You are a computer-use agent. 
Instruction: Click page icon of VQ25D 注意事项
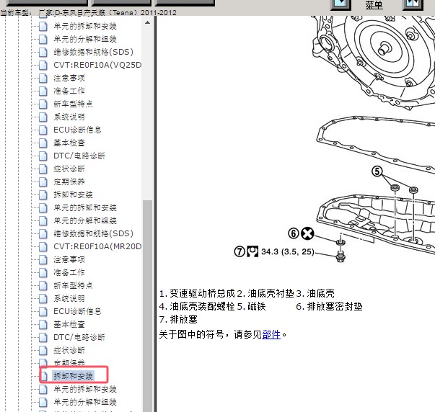coord(43,78)
